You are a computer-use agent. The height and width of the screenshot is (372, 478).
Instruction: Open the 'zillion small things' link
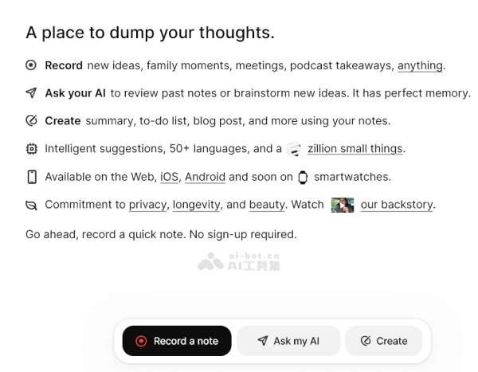tap(355, 149)
